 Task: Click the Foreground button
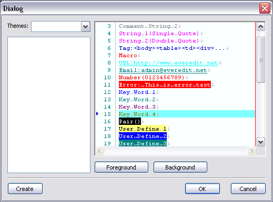(x=122, y=167)
